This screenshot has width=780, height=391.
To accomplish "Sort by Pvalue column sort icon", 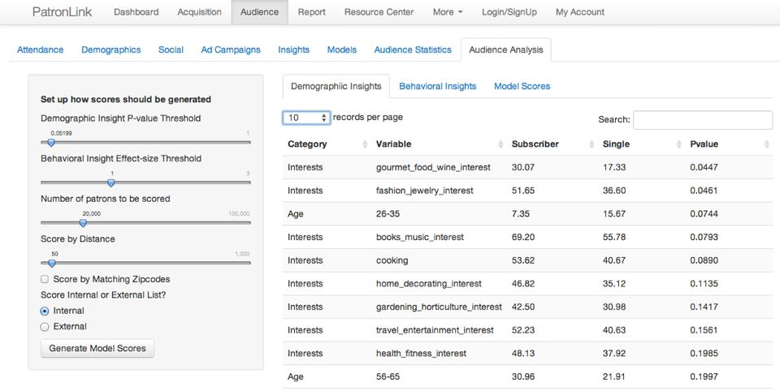I will (766, 144).
